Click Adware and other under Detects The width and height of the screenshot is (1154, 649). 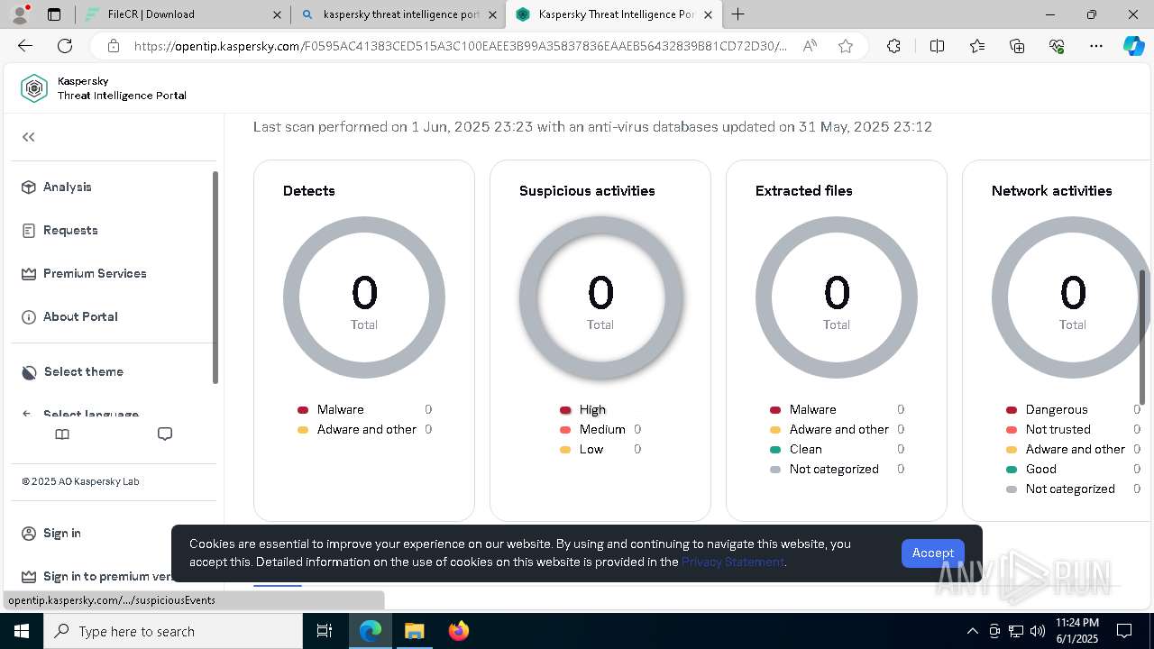pyautogui.click(x=367, y=429)
